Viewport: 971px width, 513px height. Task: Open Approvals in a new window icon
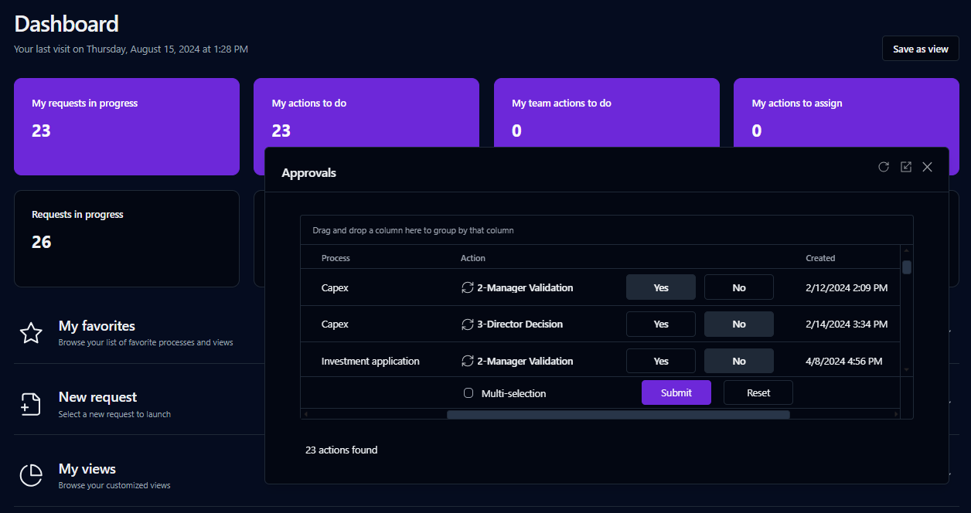[906, 167]
